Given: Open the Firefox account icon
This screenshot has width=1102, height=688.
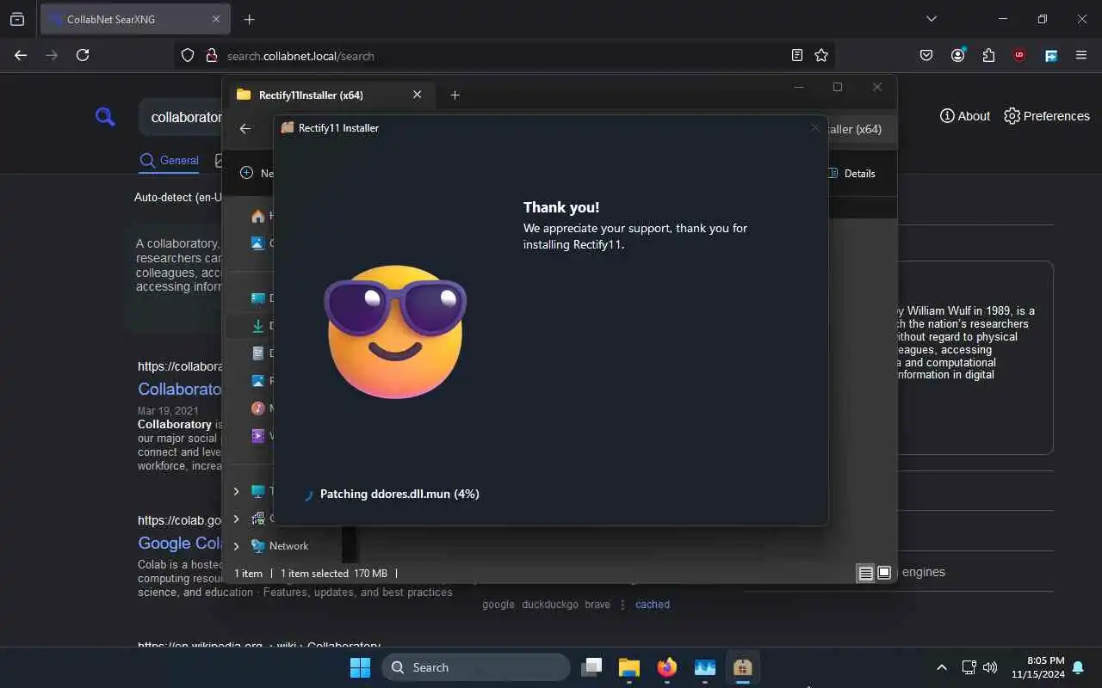Looking at the screenshot, I should (957, 55).
